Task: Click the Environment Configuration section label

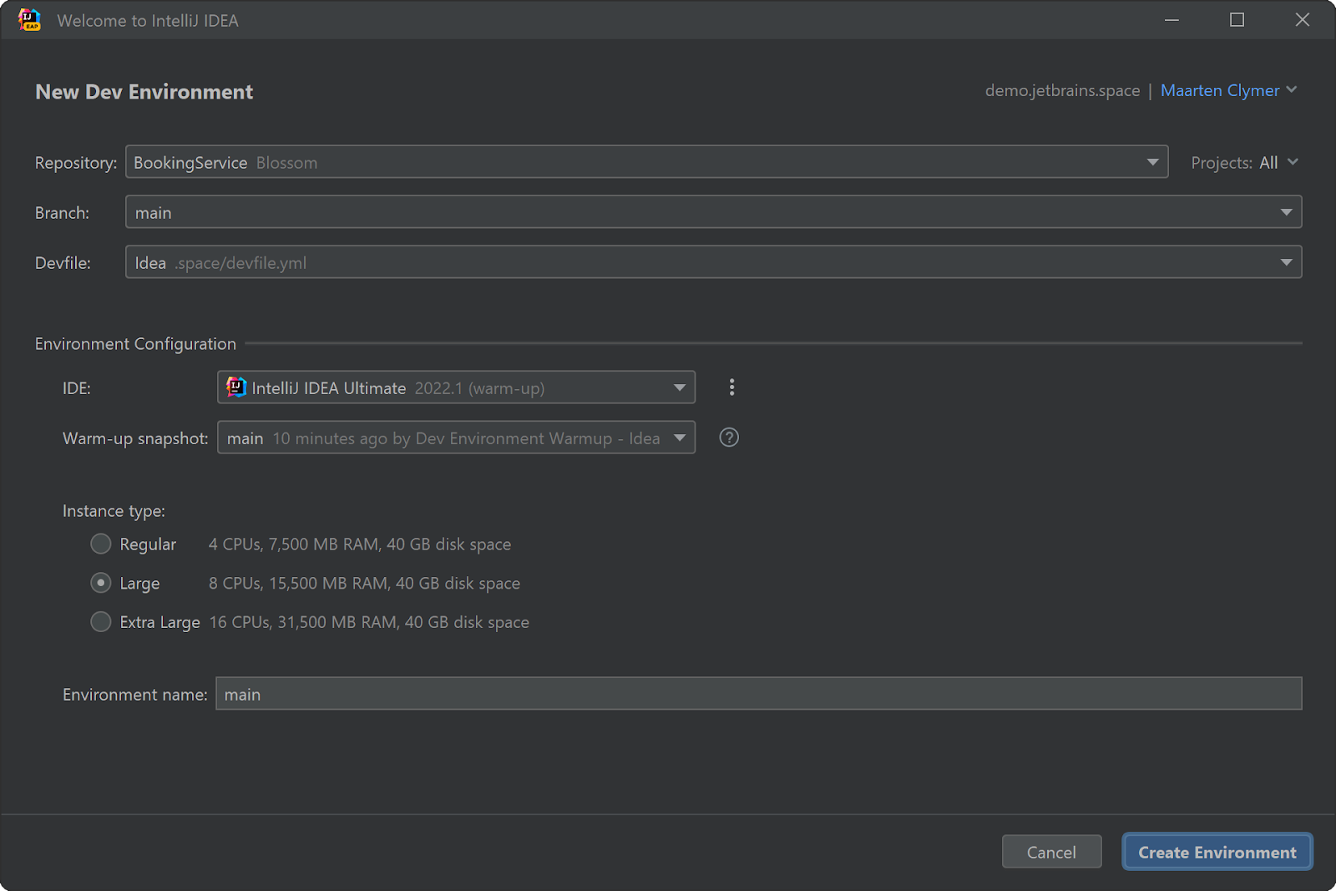Action: pos(135,344)
